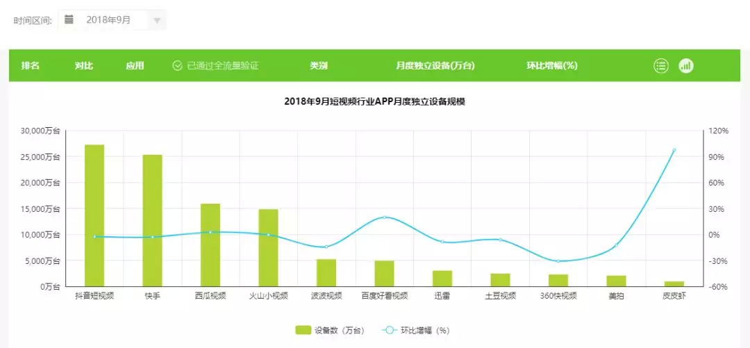750x348 pixels.
Task: Click the 抖音短视频 axis label
Action: (x=94, y=296)
